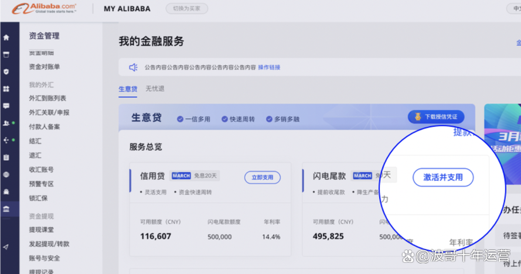This screenshot has width=521, height=274.
Task: Open the shield icon in dark sidebar
Action: coord(6,72)
